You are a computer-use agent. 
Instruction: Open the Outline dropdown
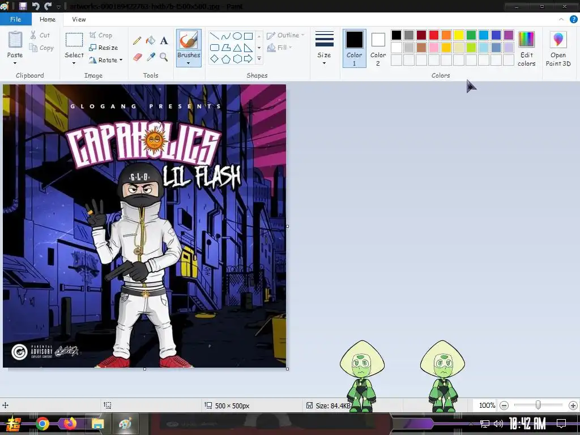point(285,35)
